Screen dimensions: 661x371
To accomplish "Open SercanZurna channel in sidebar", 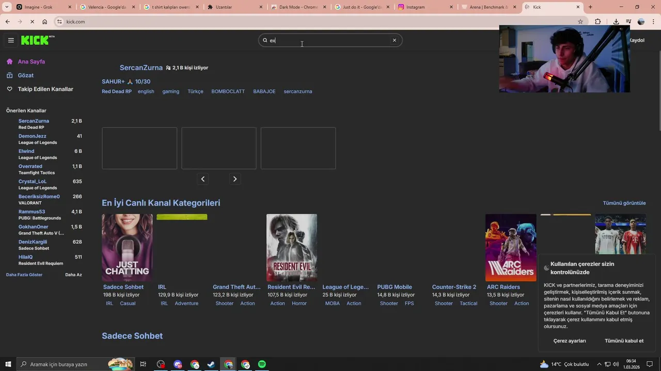I will tap(34, 121).
